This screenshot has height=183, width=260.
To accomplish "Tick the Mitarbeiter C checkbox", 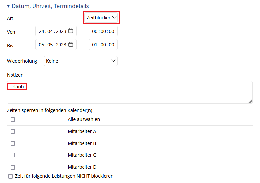I will (13, 155).
